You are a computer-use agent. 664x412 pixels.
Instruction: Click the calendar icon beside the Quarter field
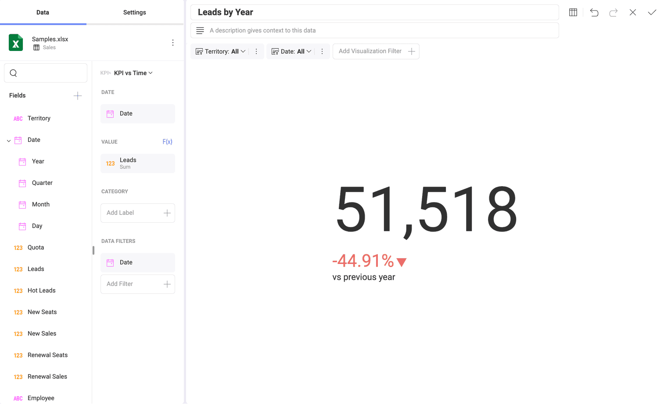tap(22, 183)
